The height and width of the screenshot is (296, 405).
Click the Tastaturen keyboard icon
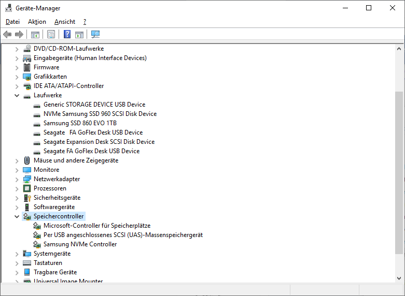point(27,263)
